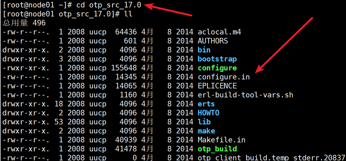Click the permissions string of the bootstrap row

click(26, 59)
